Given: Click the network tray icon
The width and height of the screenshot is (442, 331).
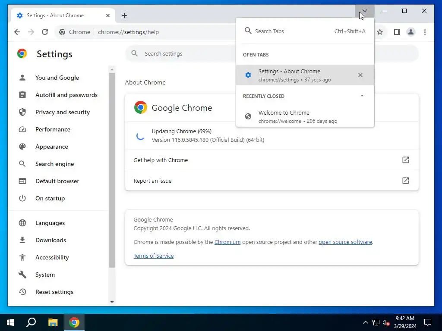Looking at the screenshot, I should click(x=376, y=322).
